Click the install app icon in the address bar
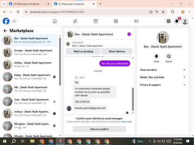The image size is (194, 145). [x=151, y=12]
